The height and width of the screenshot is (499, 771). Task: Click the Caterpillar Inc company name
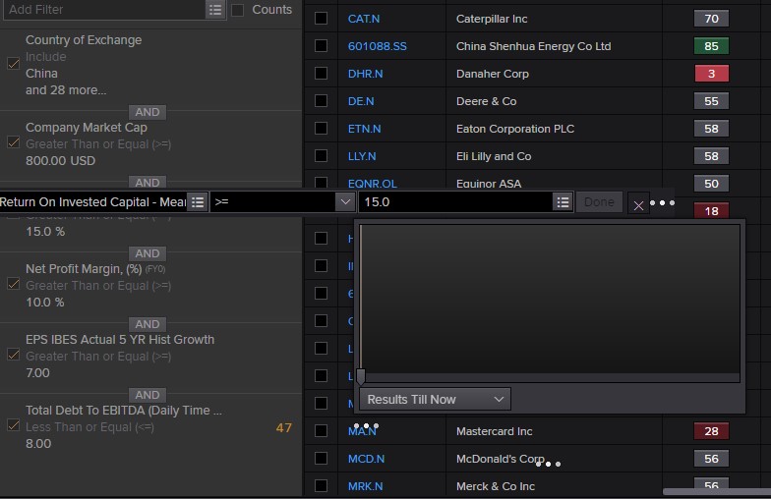click(x=492, y=19)
